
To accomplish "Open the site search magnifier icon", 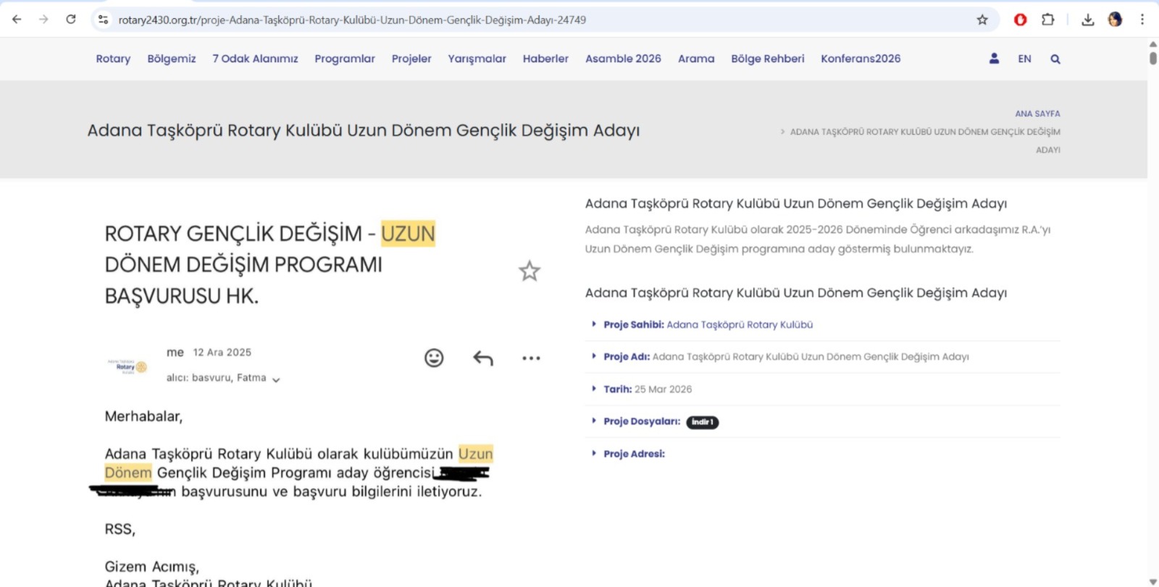I will (1055, 59).
